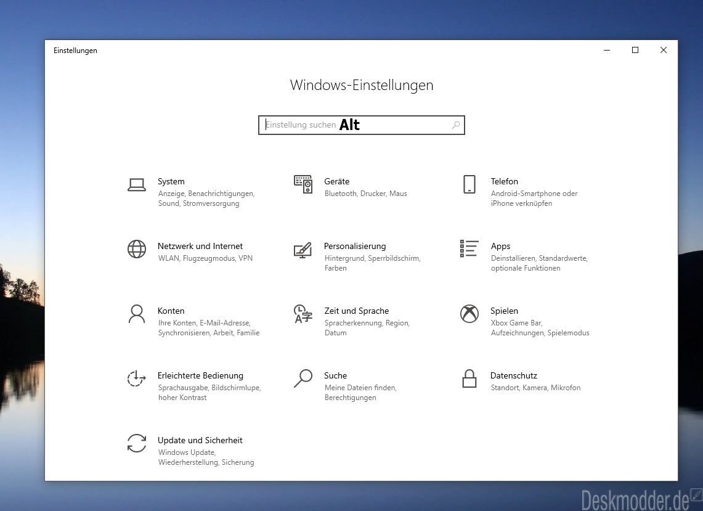
Task: Close the Einstellungen window
Action: coord(664,51)
